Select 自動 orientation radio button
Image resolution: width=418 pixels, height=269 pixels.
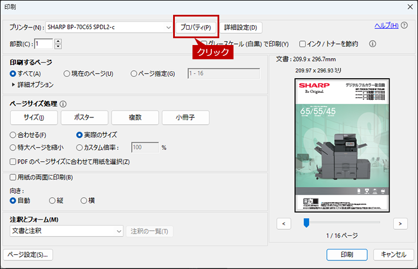(x=13, y=201)
